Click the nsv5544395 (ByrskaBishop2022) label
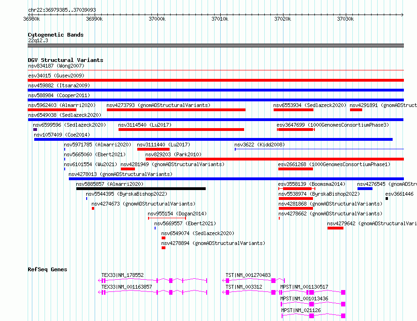This screenshot has height=321, width=417. pos(127,194)
